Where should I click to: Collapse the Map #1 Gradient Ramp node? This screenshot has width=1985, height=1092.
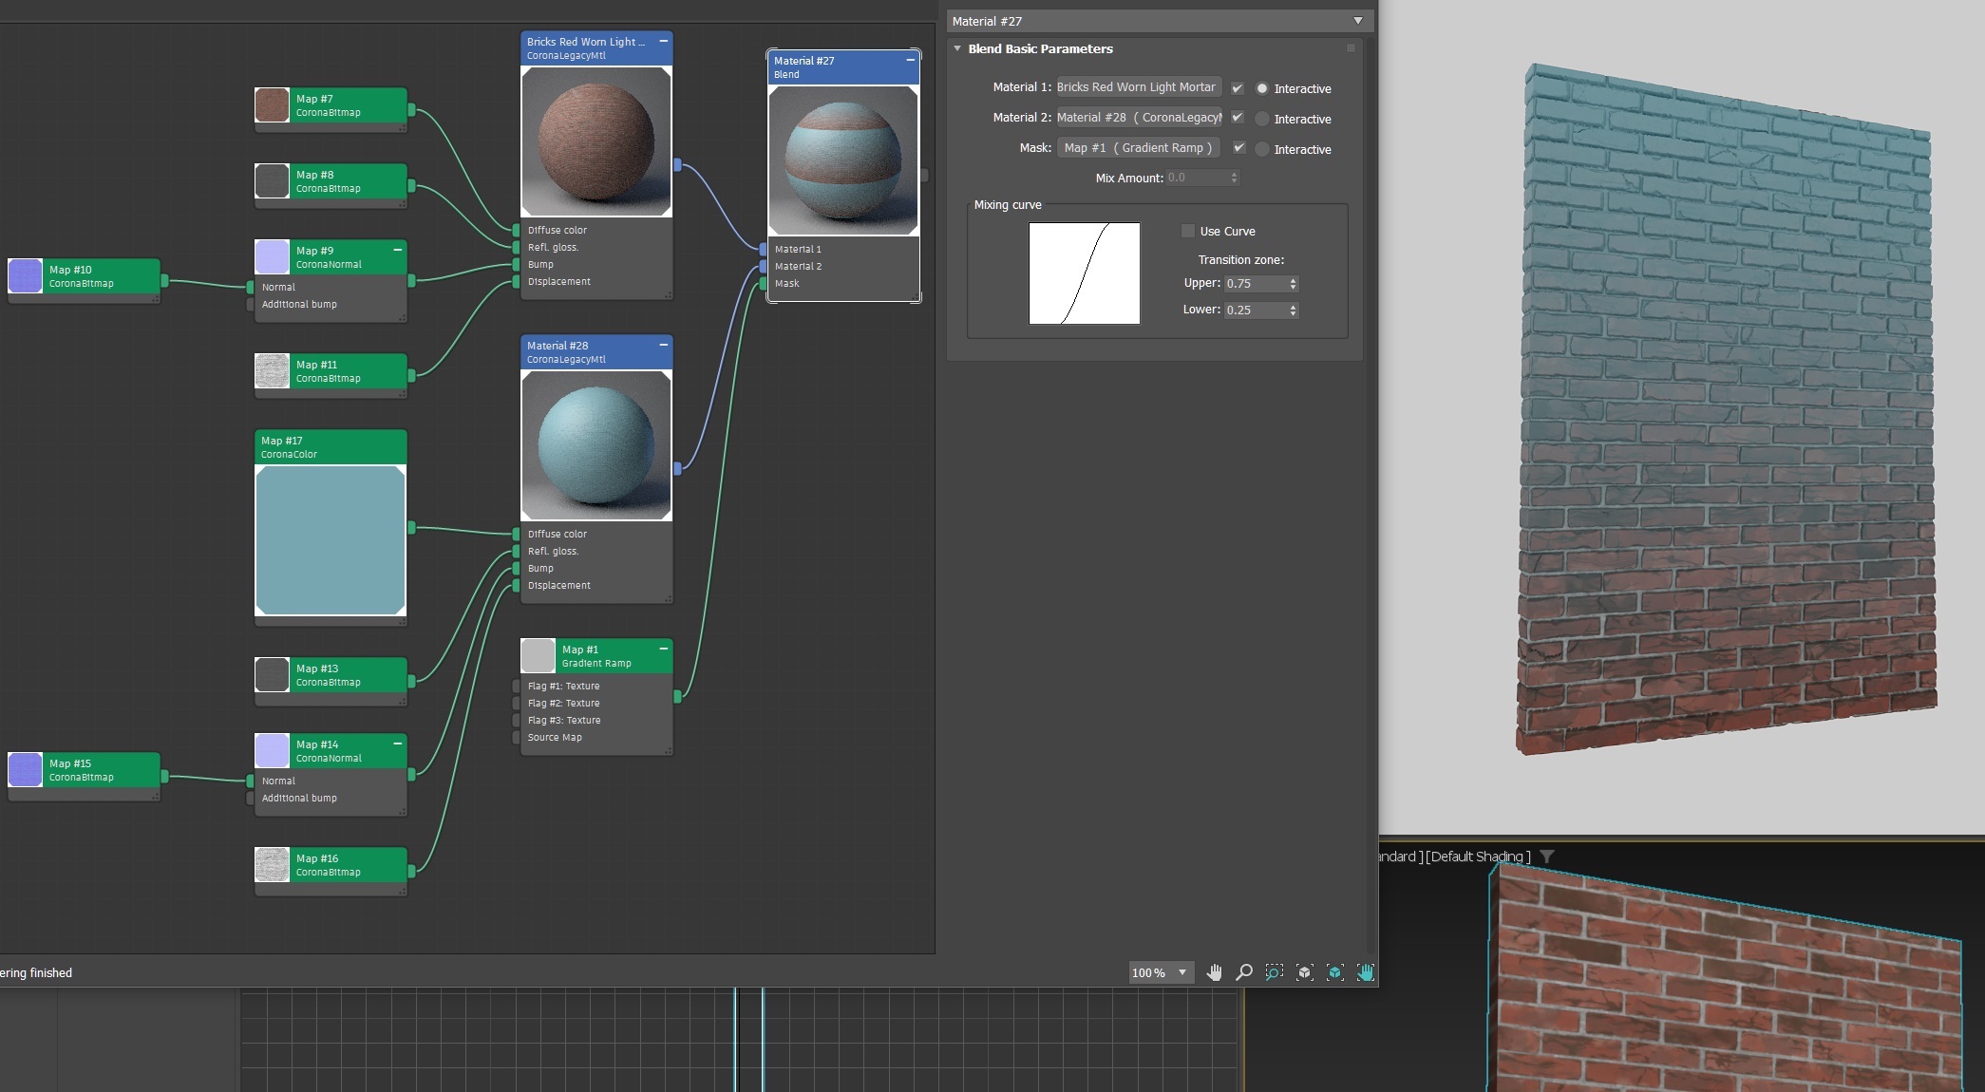click(663, 649)
